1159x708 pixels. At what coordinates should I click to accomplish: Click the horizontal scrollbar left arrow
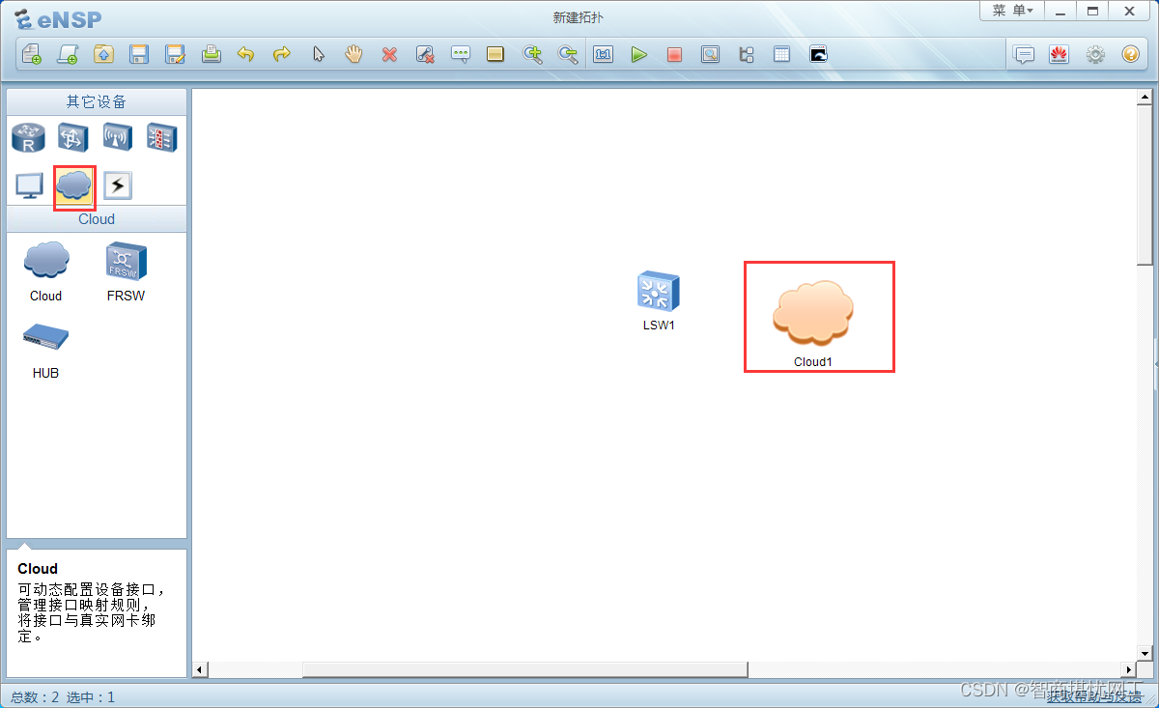(201, 669)
